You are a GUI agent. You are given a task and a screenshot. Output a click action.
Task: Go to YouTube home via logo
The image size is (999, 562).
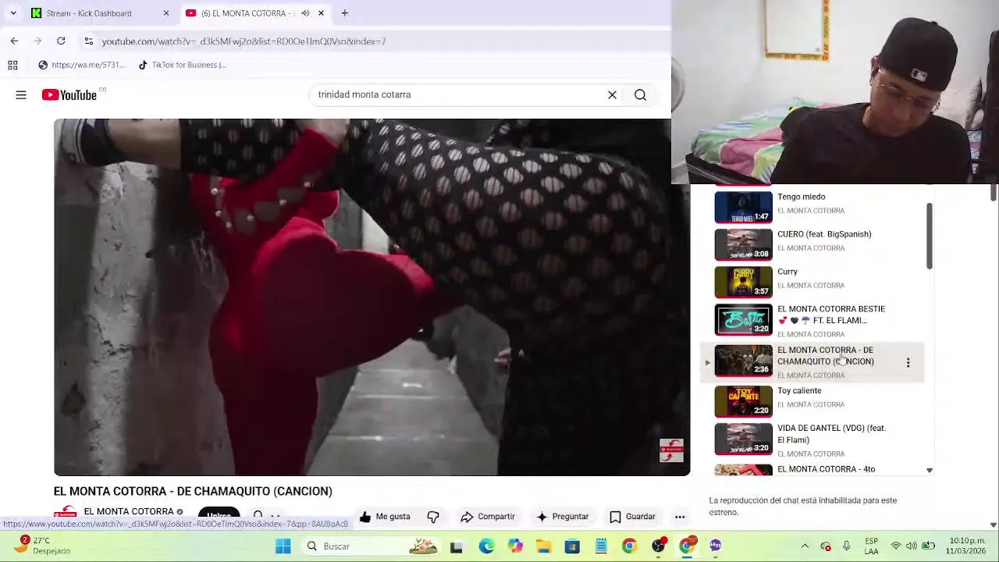(x=69, y=94)
